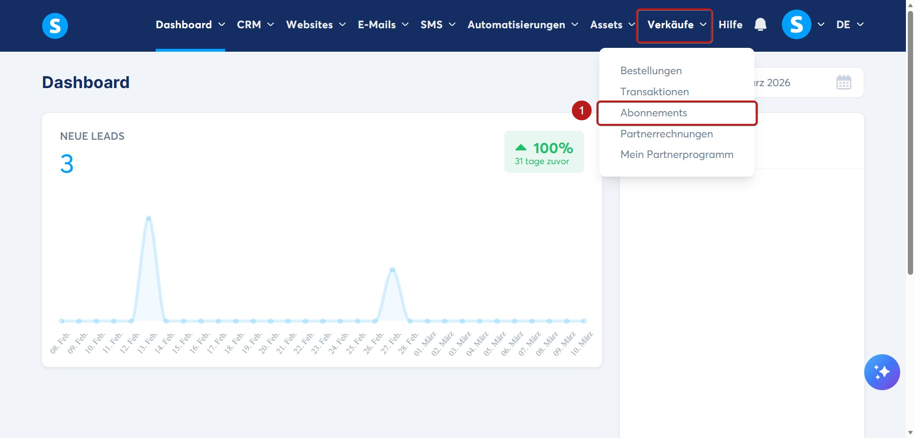915x438 pixels.
Task: Choose Bestellungen in the dropdown
Action: [x=651, y=71]
